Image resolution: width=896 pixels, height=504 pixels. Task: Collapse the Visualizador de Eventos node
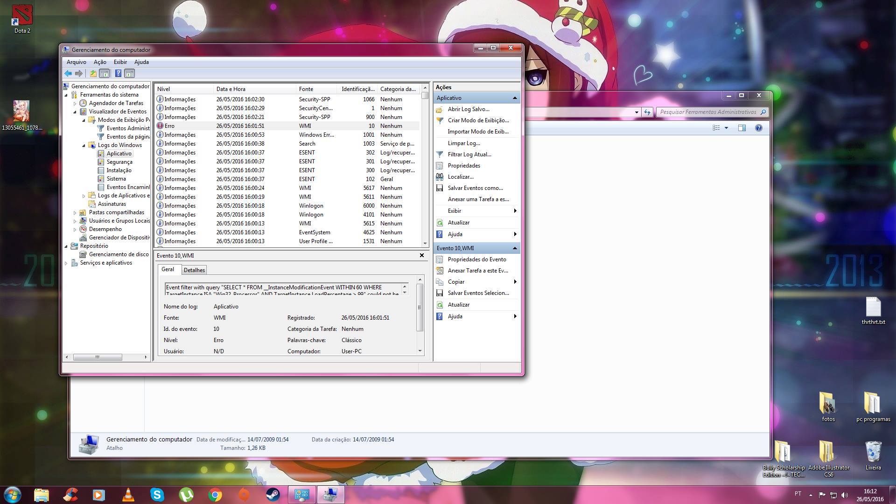[x=75, y=112]
